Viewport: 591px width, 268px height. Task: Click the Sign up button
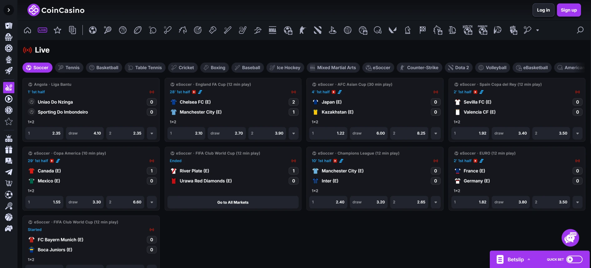pos(569,10)
